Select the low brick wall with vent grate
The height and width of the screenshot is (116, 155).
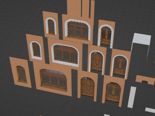tap(145, 80)
